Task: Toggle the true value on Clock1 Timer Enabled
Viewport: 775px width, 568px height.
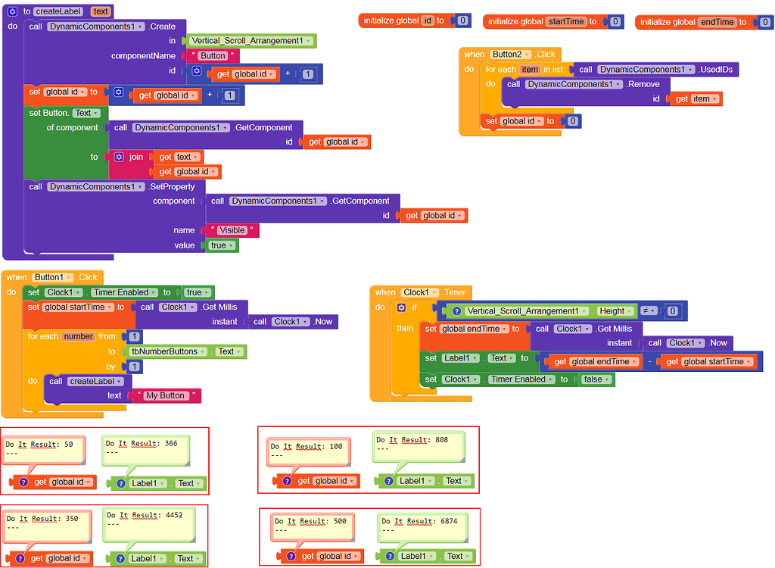Action: point(198,292)
